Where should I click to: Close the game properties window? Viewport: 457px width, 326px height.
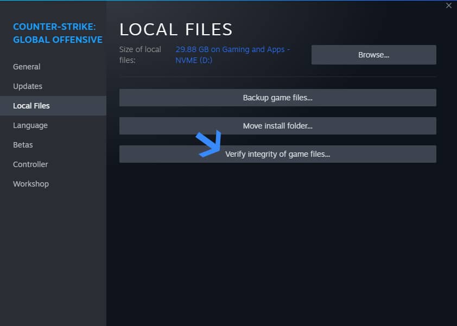pyautogui.click(x=449, y=5)
